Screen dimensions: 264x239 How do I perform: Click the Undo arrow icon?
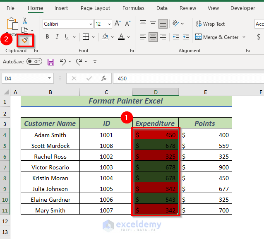[62, 62]
